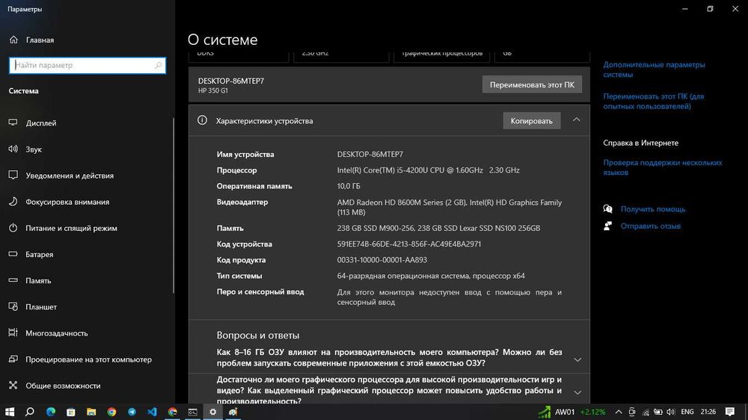
Task: Open the Wi-Fi network tray icon
Action: point(646,412)
